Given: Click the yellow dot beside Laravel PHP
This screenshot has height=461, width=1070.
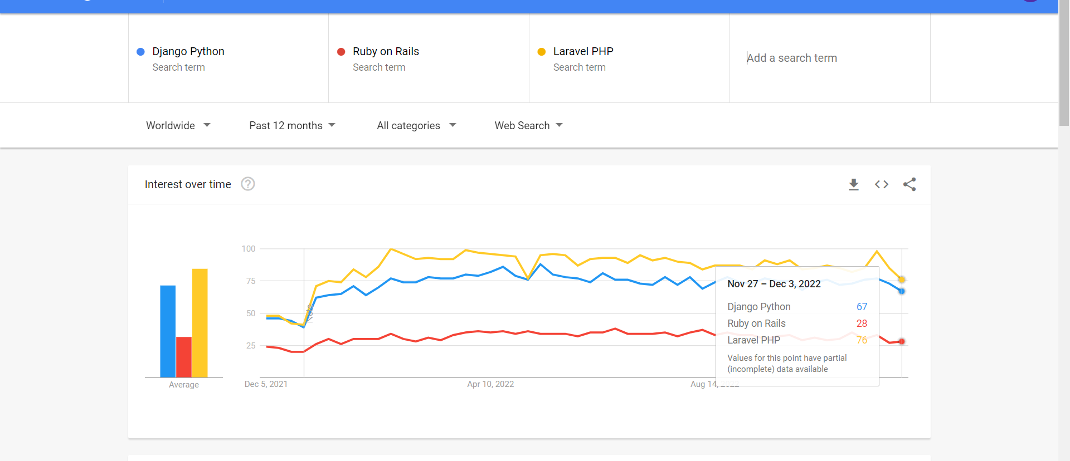Looking at the screenshot, I should coord(542,52).
